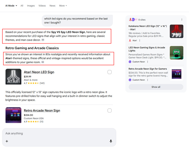The width and height of the screenshot is (189, 149).
Task: Switch to the Images tab
Action: (31, 6)
